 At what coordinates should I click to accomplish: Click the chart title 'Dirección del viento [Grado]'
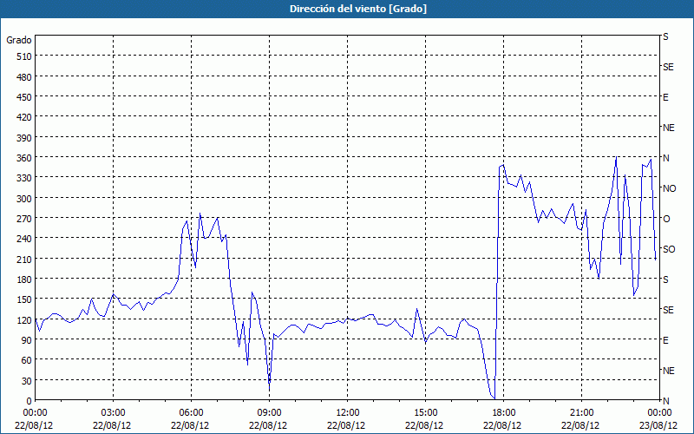(358, 9)
